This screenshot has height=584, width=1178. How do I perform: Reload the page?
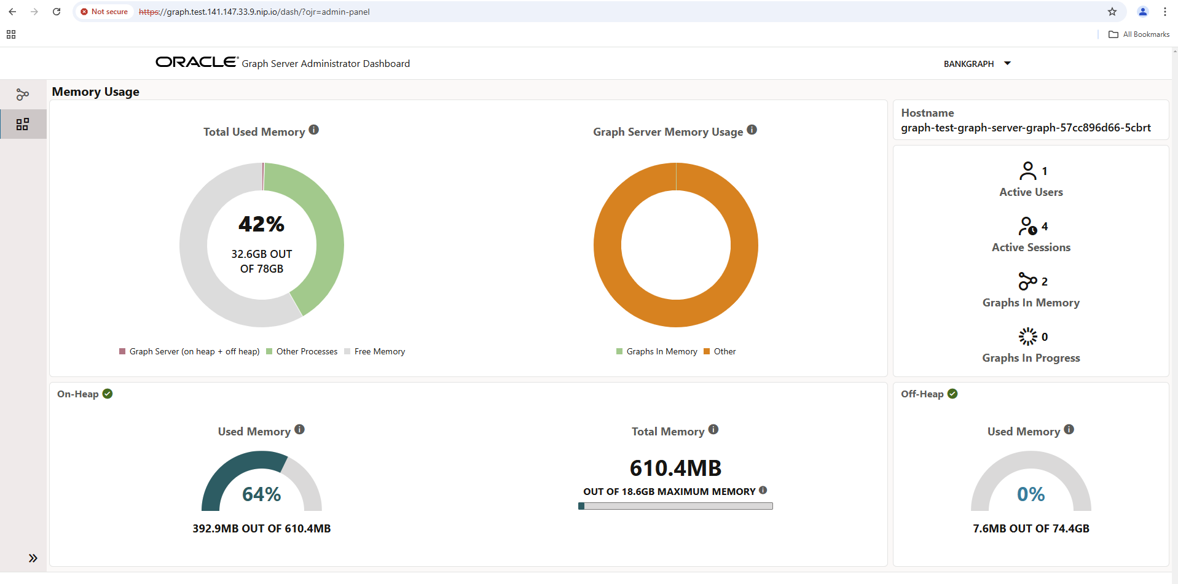[57, 12]
